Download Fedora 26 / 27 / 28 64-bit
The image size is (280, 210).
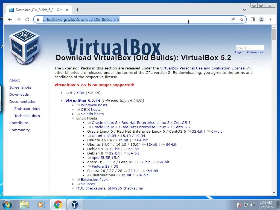click(151, 171)
